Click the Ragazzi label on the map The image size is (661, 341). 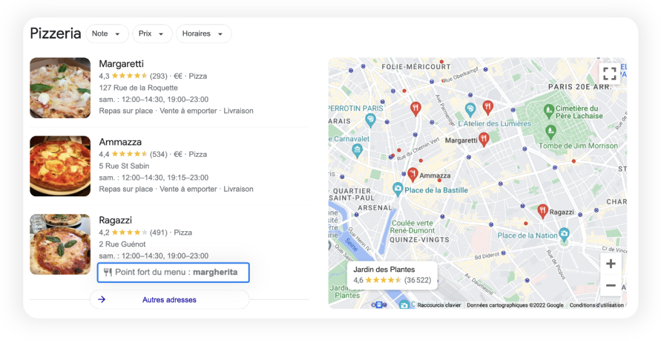click(x=562, y=212)
